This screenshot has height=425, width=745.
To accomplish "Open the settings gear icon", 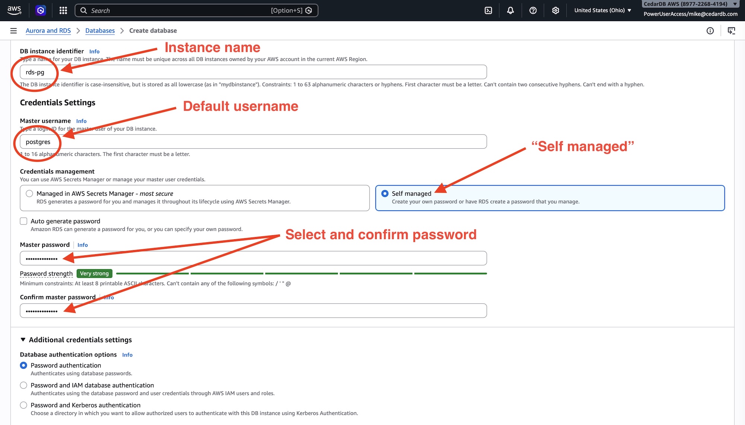I will [x=555, y=10].
